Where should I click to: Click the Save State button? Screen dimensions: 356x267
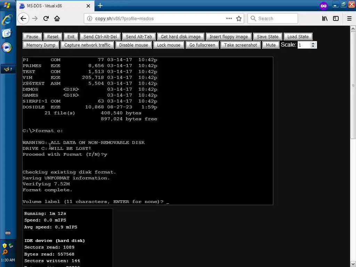(x=267, y=37)
